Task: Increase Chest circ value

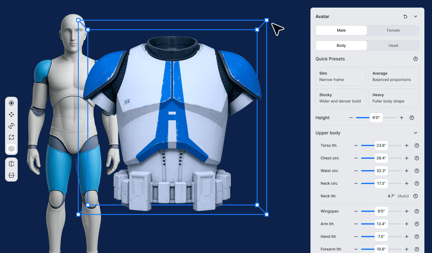Action: [407, 158]
